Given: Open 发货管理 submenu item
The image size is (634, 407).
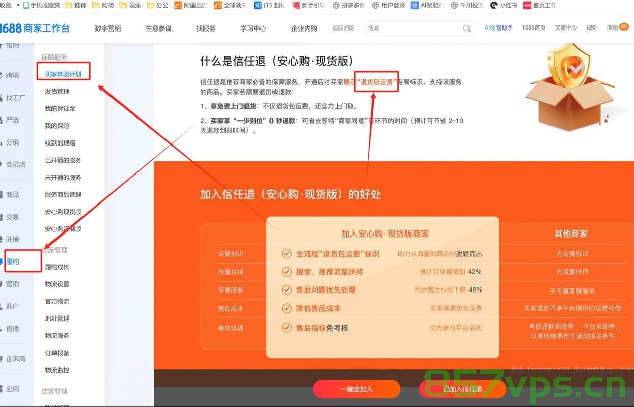Looking at the screenshot, I should coord(57,92).
